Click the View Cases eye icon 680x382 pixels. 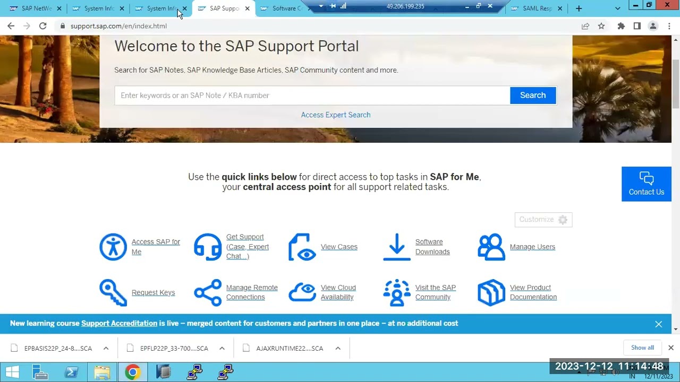point(302,247)
